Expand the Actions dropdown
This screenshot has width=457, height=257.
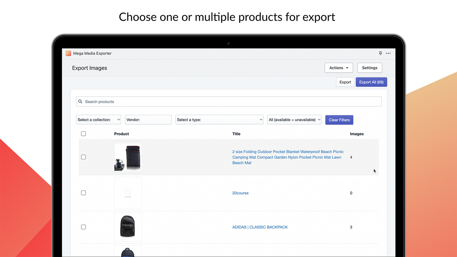(x=338, y=67)
